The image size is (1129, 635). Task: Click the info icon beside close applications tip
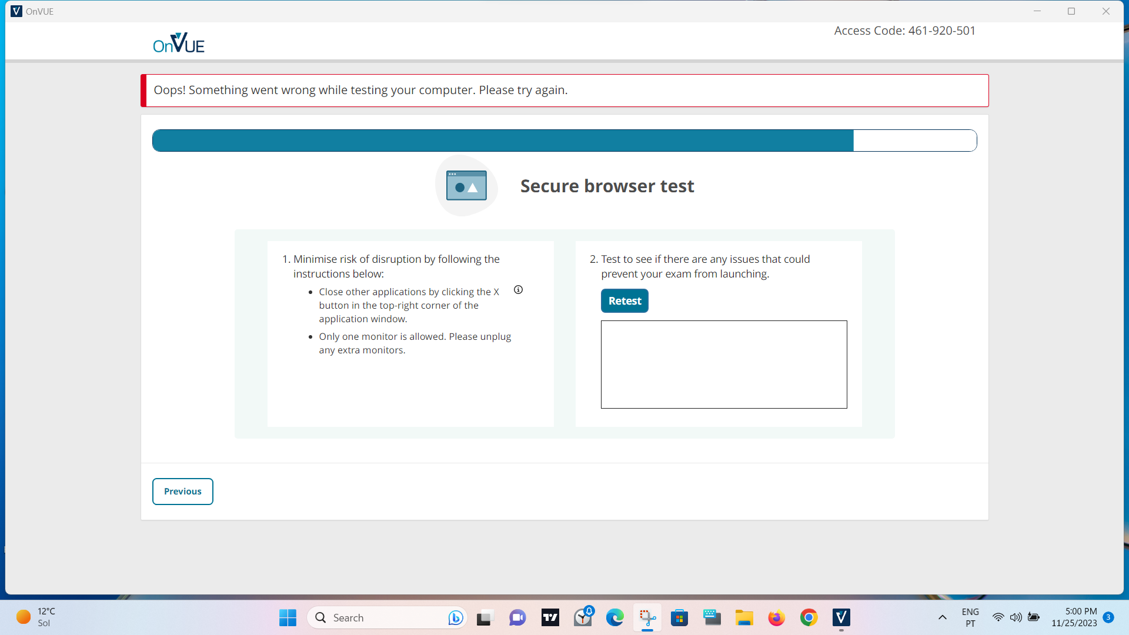(518, 290)
